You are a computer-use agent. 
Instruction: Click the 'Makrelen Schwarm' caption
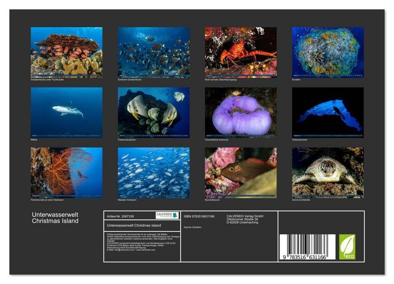click(127, 200)
